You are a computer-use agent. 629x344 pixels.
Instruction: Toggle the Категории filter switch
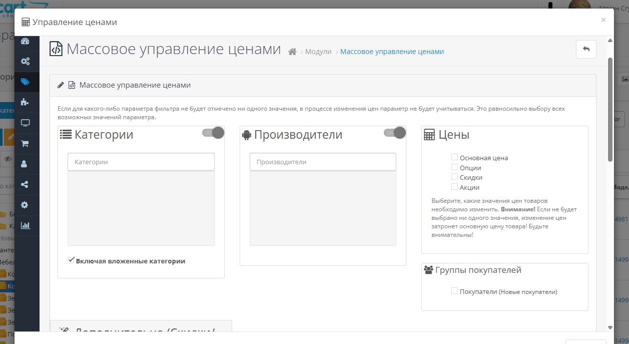click(x=213, y=133)
